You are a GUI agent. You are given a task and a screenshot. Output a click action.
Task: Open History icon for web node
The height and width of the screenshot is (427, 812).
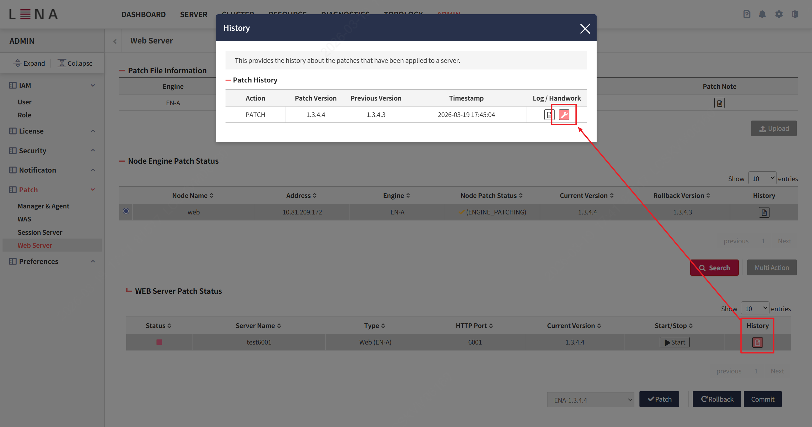pyautogui.click(x=764, y=212)
